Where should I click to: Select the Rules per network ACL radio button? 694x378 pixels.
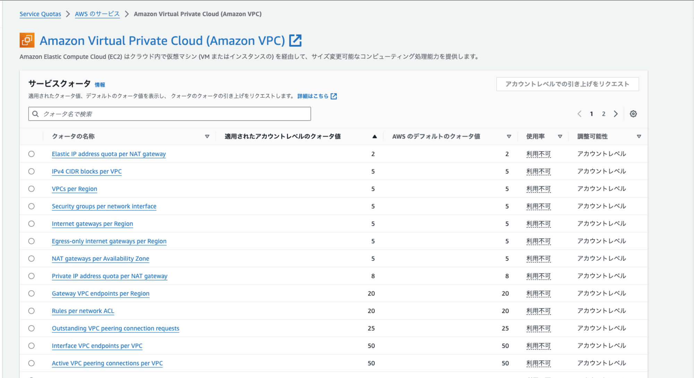32,311
